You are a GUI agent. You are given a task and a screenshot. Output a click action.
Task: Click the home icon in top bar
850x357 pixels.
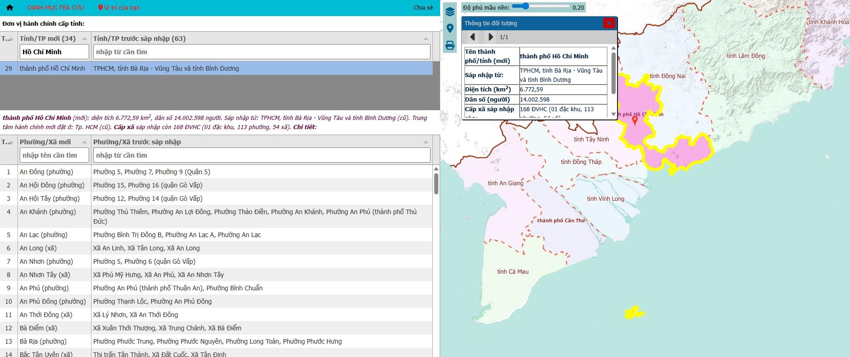point(10,8)
